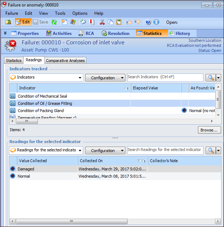Select the Readings sub-tab
Image resolution: width=224 pixels, height=227 pixels.
coord(34,60)
